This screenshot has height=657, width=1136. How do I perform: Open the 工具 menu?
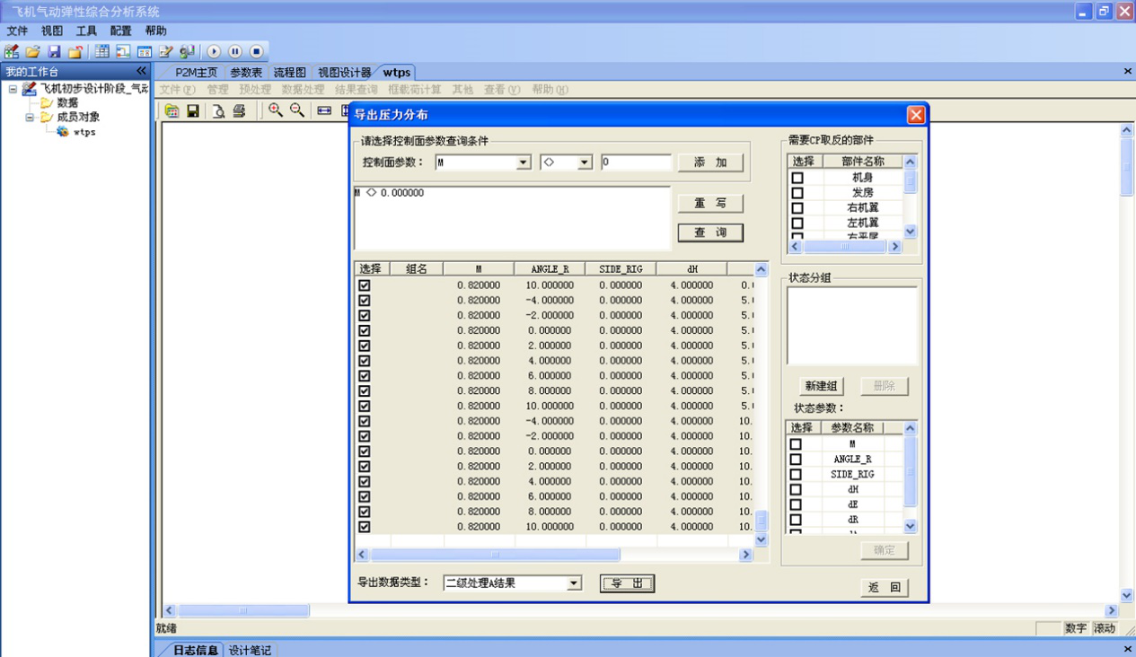86,31
